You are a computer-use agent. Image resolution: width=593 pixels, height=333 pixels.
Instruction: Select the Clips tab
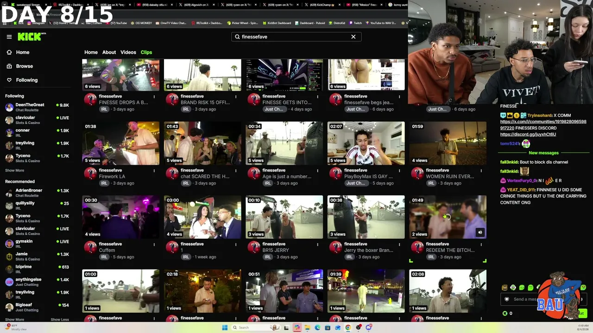[146, 52]
